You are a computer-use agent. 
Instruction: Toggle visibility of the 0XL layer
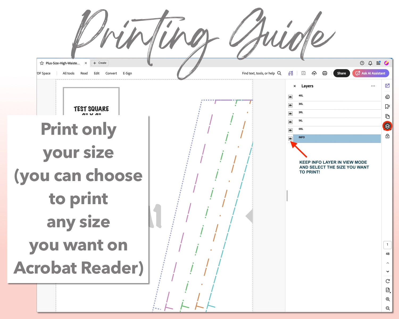[x=290, y=130]
